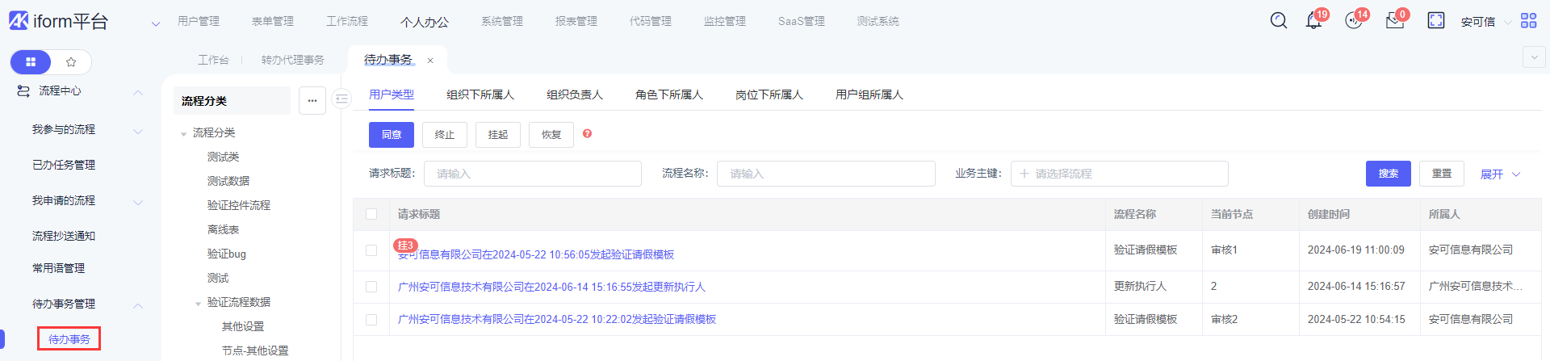Expand 我参与的流程 sidebar menu
Screen dimensions: 1550x361
coord(138,131)
